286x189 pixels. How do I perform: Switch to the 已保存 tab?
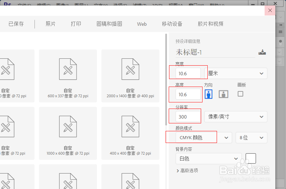click(x=16, y=24)
